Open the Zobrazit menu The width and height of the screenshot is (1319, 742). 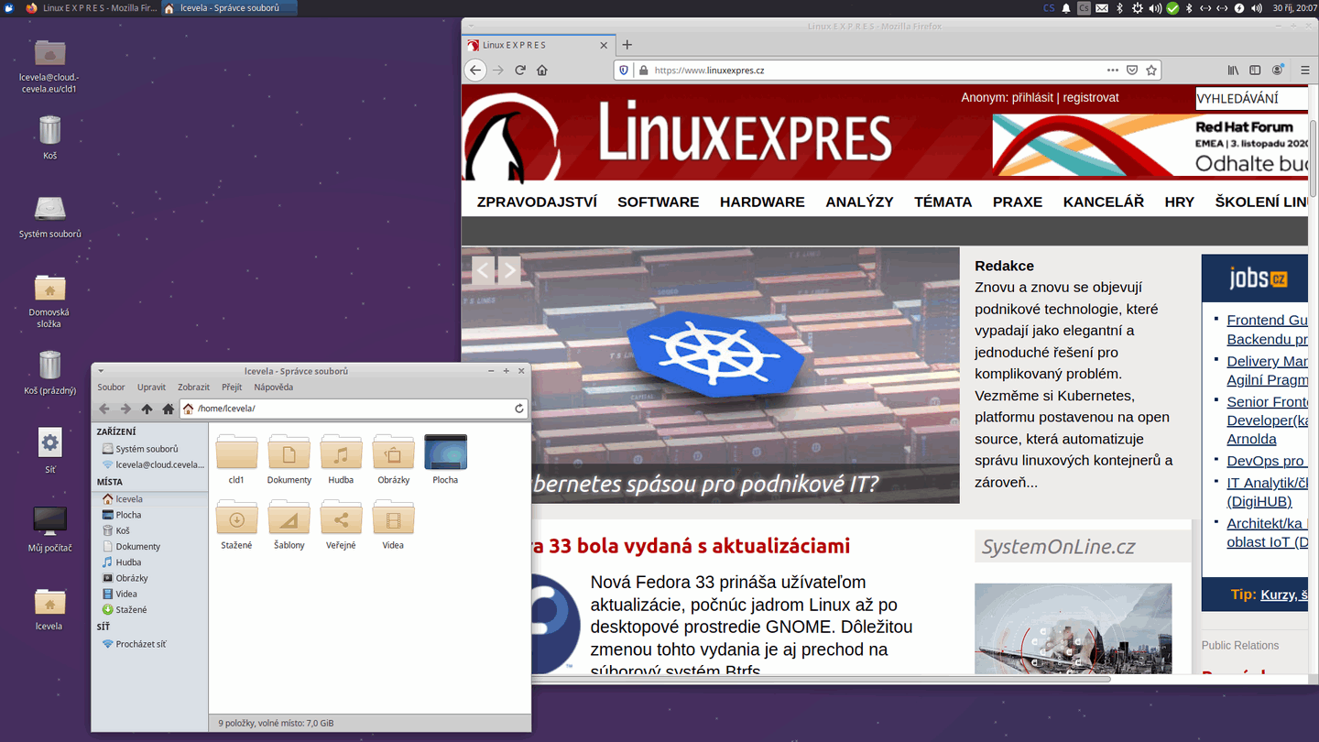click(193, 387)
